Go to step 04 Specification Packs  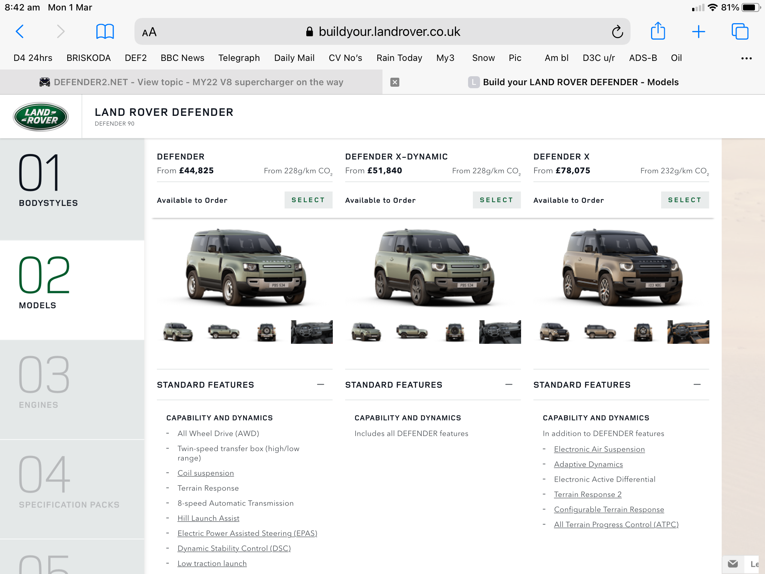[x=72, y=489]
